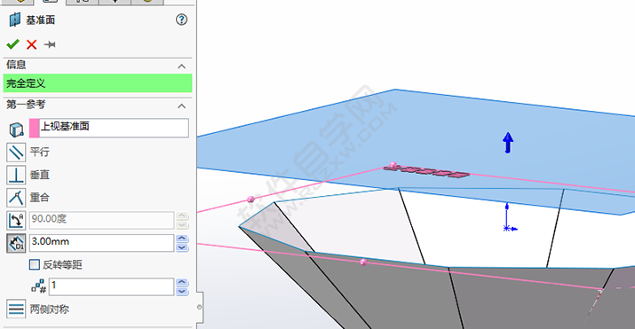Viewport: 635px width, 329px height.
Task: Select the 垂直 perpendicular constraint icon
Action: 16,175
